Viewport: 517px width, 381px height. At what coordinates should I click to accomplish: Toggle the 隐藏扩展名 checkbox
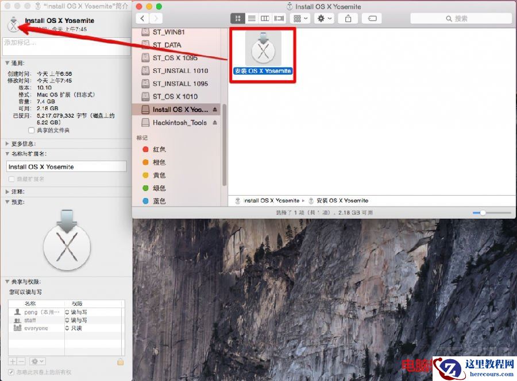(x=11, y=179)
